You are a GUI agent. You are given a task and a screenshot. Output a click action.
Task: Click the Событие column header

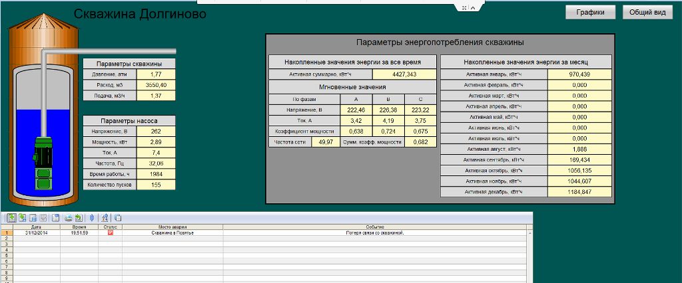click(x=375, y=227)
